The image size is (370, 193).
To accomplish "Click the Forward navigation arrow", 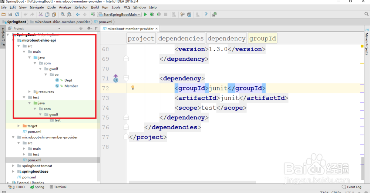I will (84, 14).
